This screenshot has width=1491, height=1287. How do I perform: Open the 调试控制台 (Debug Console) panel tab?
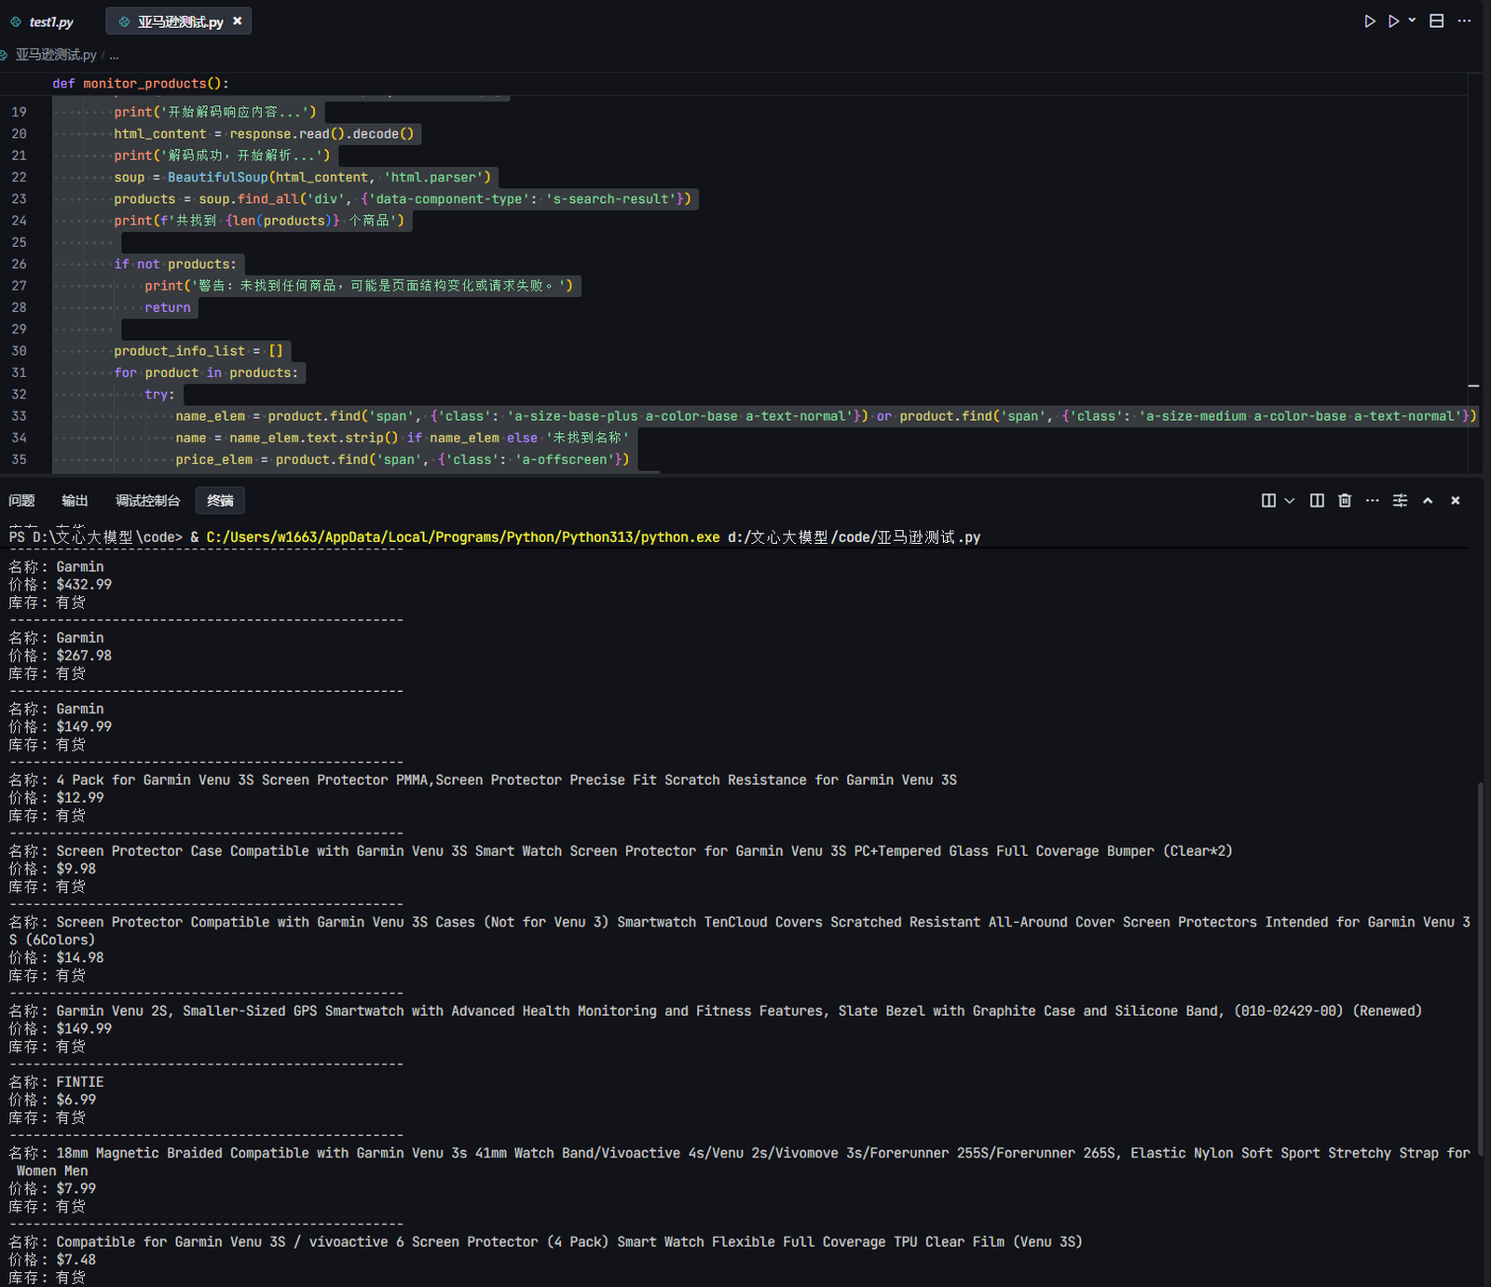tap(148, 500)
